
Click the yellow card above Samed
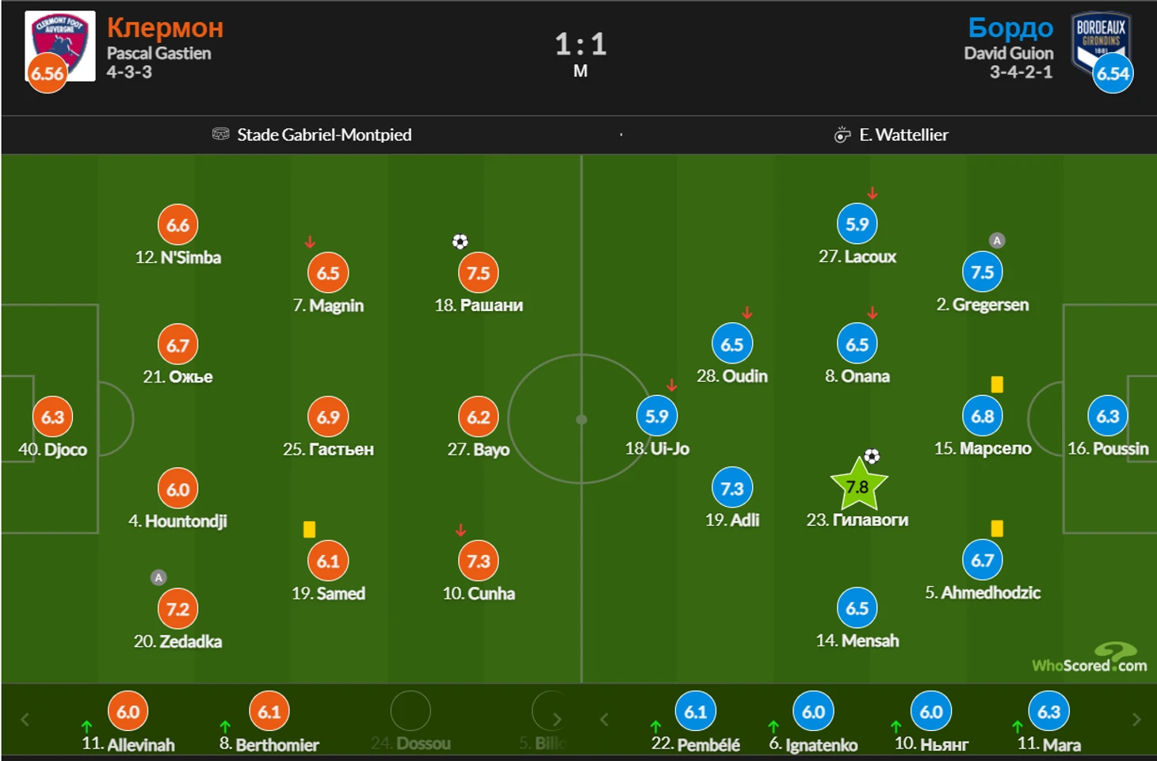pos(309,529)
